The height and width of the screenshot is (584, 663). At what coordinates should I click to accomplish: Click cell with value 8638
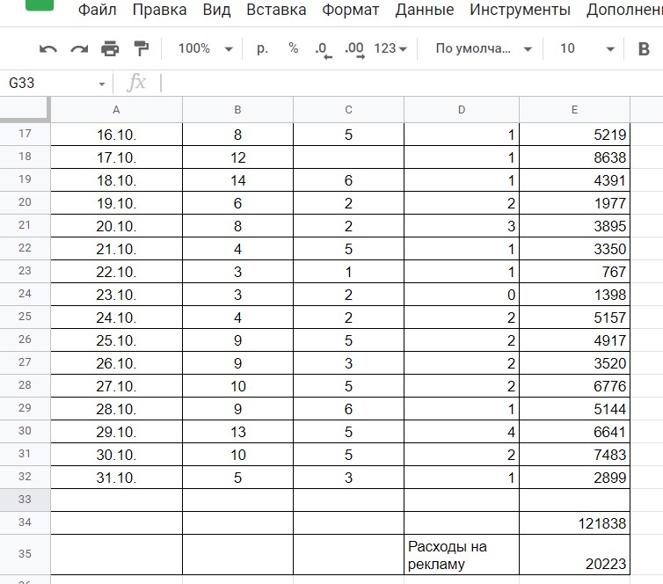(574, 157)
